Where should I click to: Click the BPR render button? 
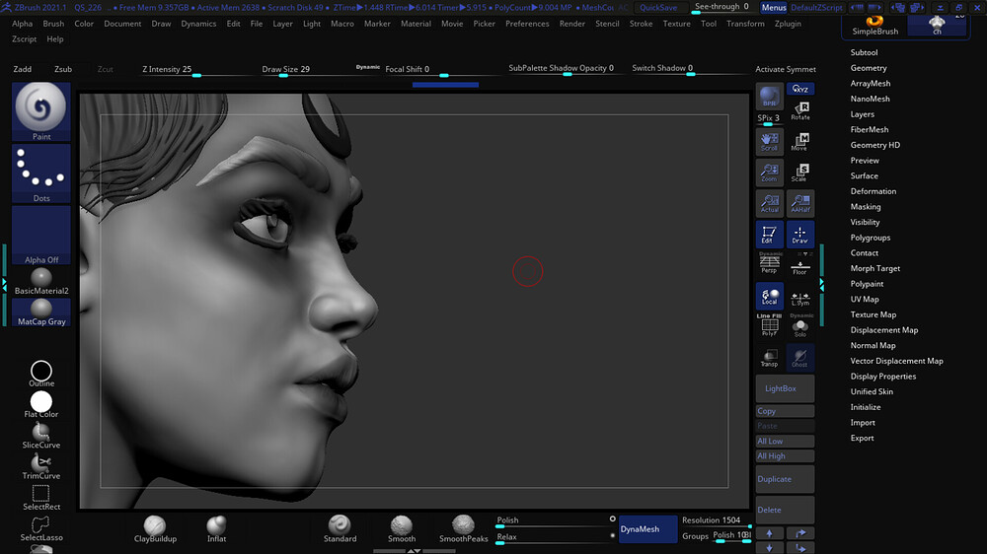[x=769, y=97]
